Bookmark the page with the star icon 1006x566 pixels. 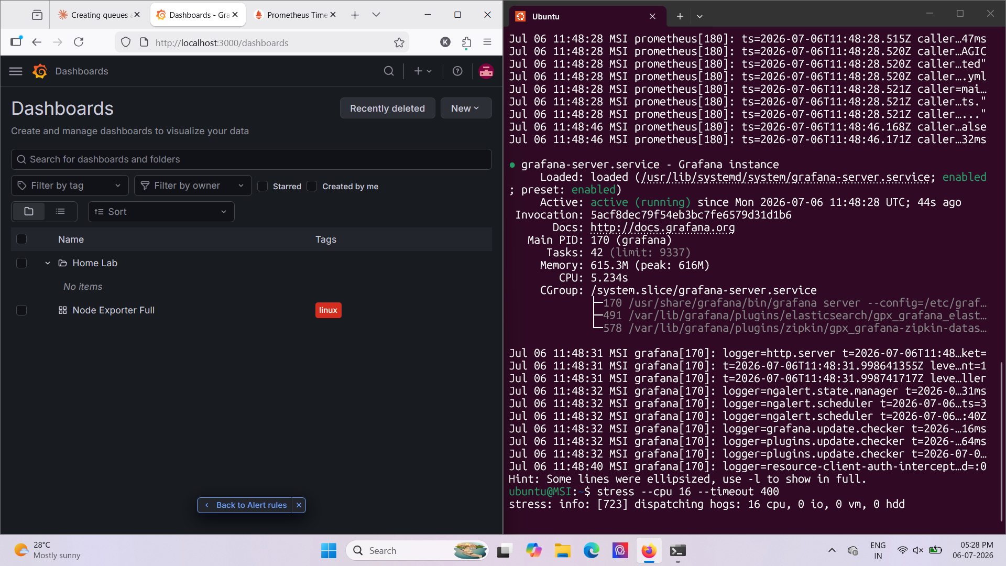(x=399, y=43)
